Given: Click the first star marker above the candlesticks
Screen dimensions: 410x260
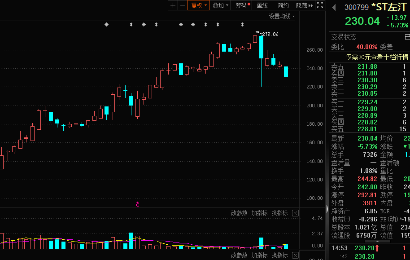Looking at the screenshot, I should [106, 25].
